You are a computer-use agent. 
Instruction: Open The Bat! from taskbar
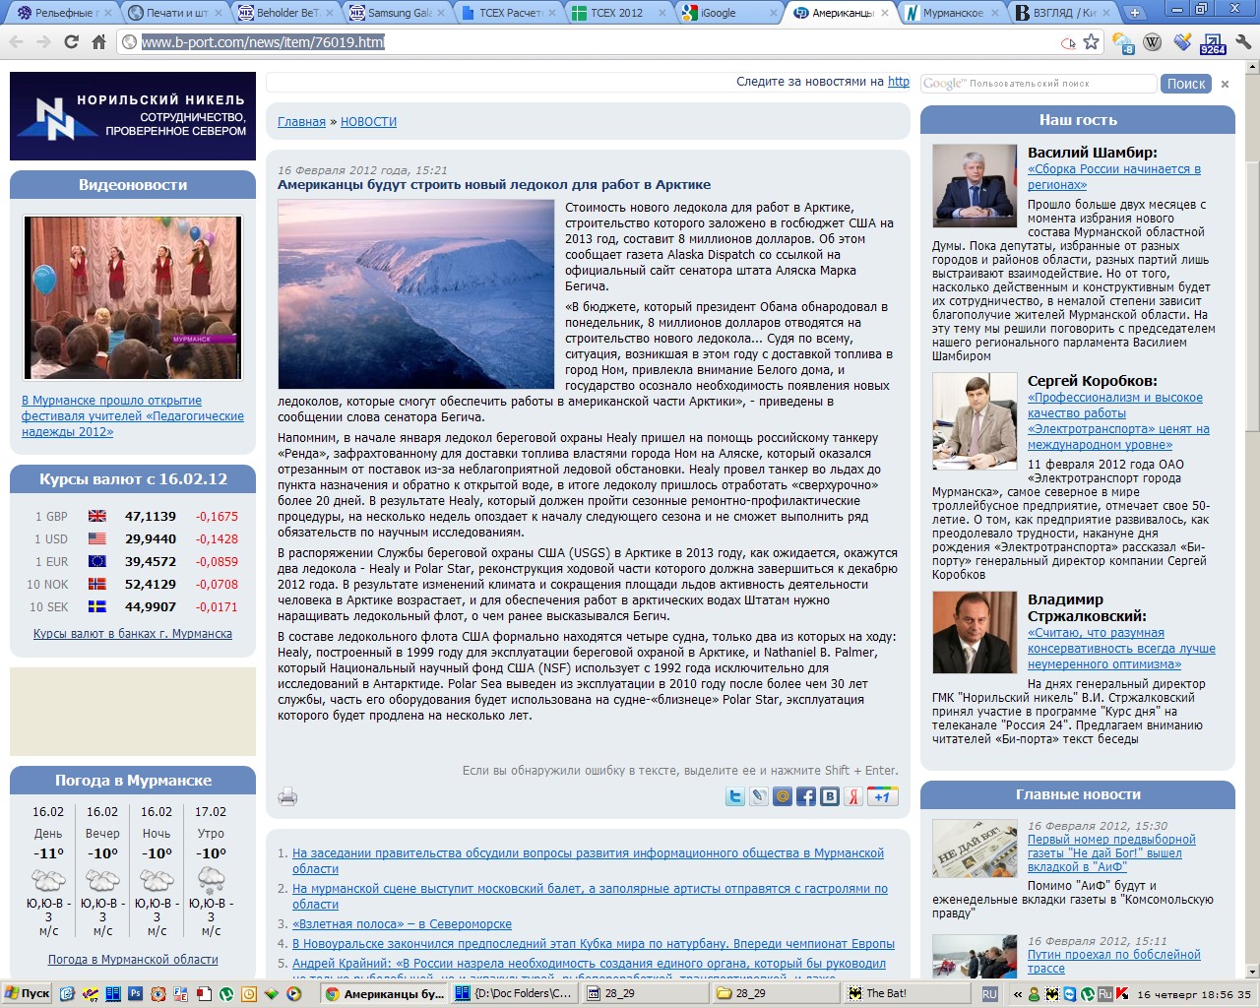pos(886,993)
